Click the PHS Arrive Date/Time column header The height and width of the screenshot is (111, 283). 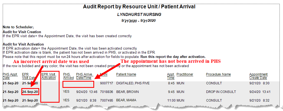(x=85, y=76)
